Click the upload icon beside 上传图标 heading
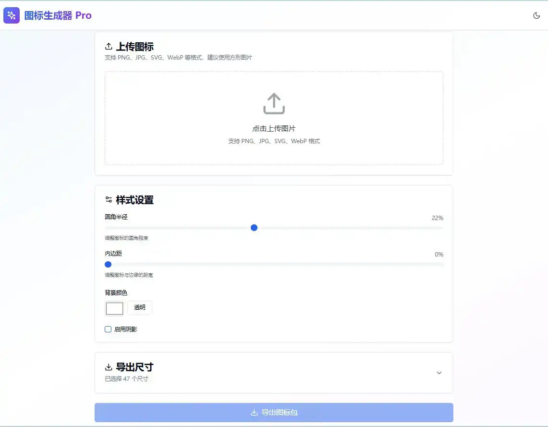This screenshot has height=427, width=548. (109, 46)
